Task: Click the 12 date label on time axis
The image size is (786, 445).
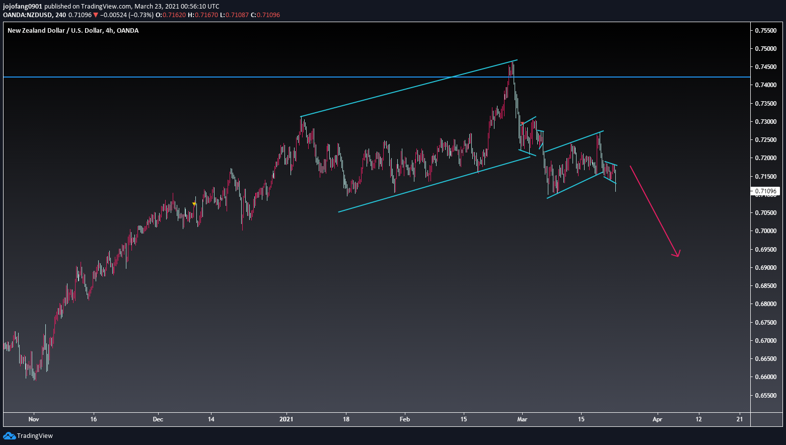Action: pos(699,419)
